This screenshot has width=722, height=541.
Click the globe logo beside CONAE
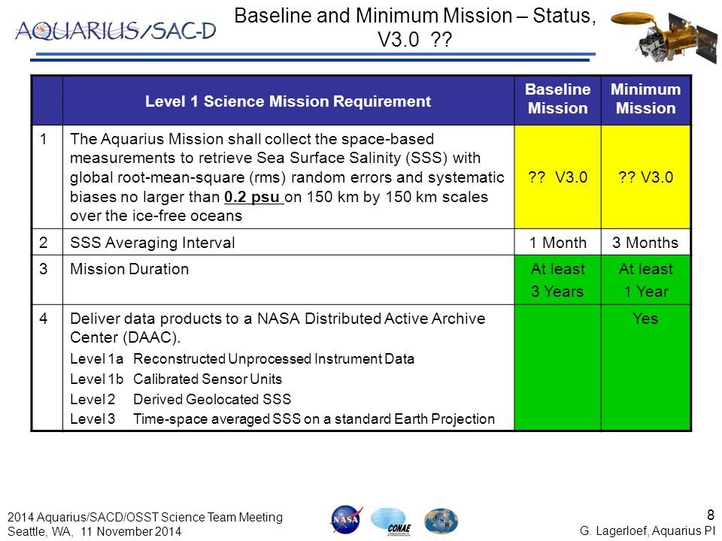pos(441,521)
